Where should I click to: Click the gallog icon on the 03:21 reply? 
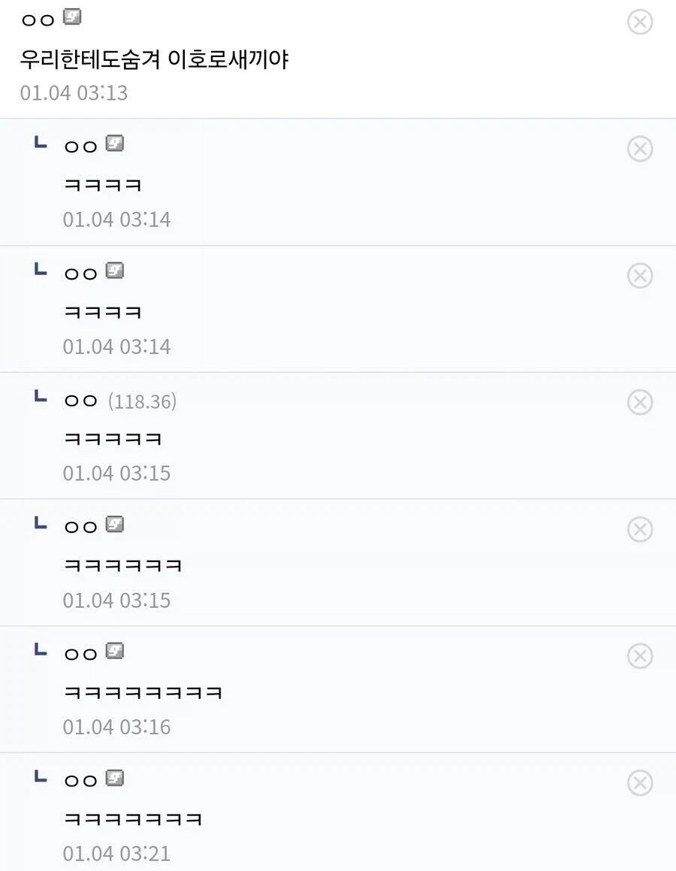coord(114,778)
